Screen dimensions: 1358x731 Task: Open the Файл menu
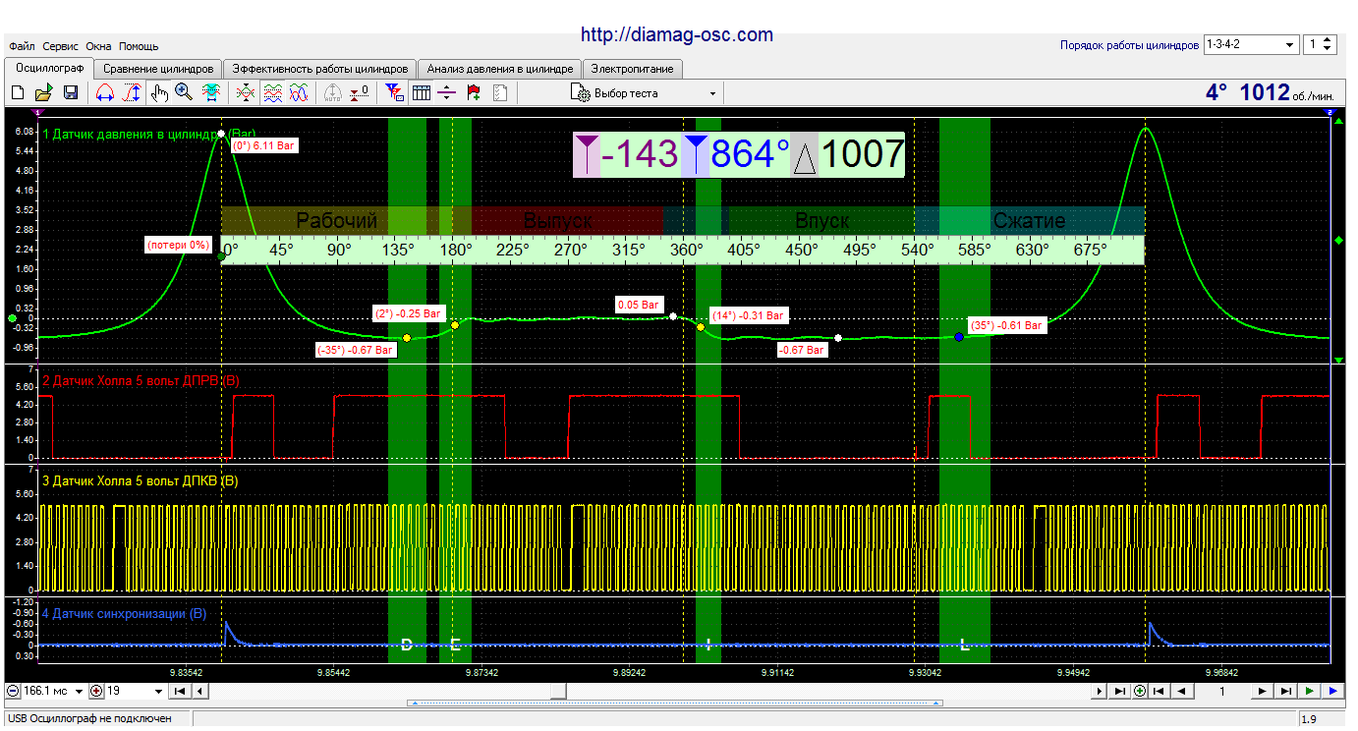click(x=22, y=46)
